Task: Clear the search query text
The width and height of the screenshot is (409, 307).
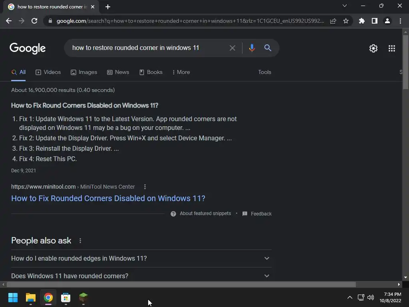Action: point(232,48)
